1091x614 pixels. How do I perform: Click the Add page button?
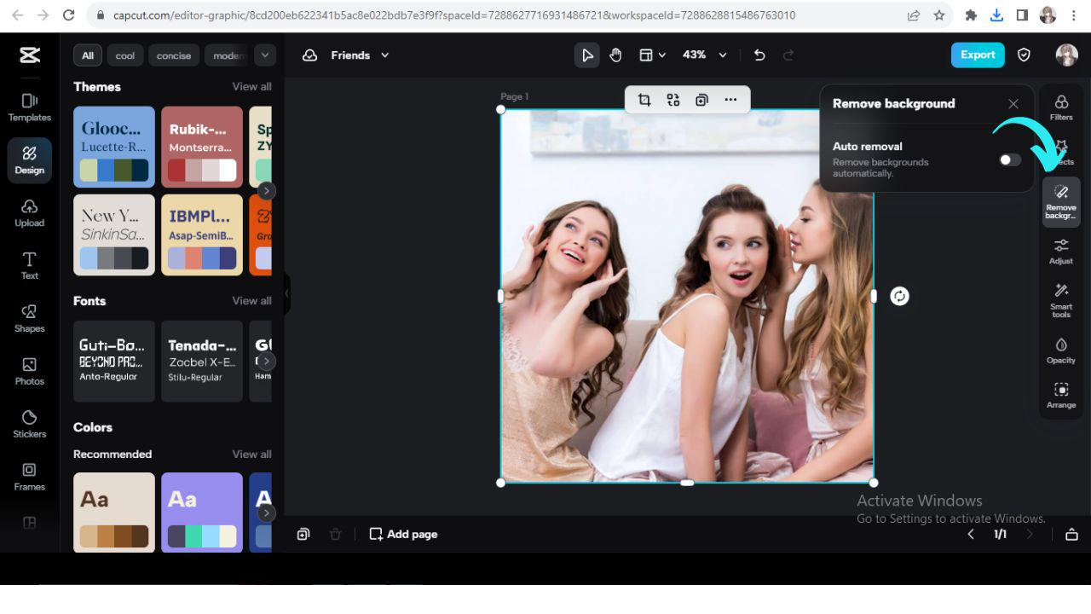403,534
